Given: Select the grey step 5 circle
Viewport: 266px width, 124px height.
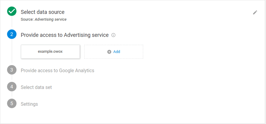Looking at the screenshot, I should point(12,104).
